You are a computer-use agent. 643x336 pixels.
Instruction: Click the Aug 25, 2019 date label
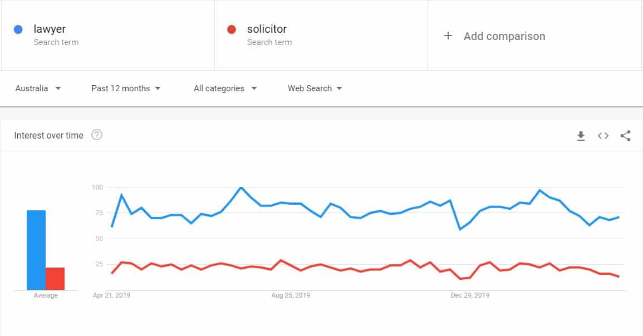291,295
